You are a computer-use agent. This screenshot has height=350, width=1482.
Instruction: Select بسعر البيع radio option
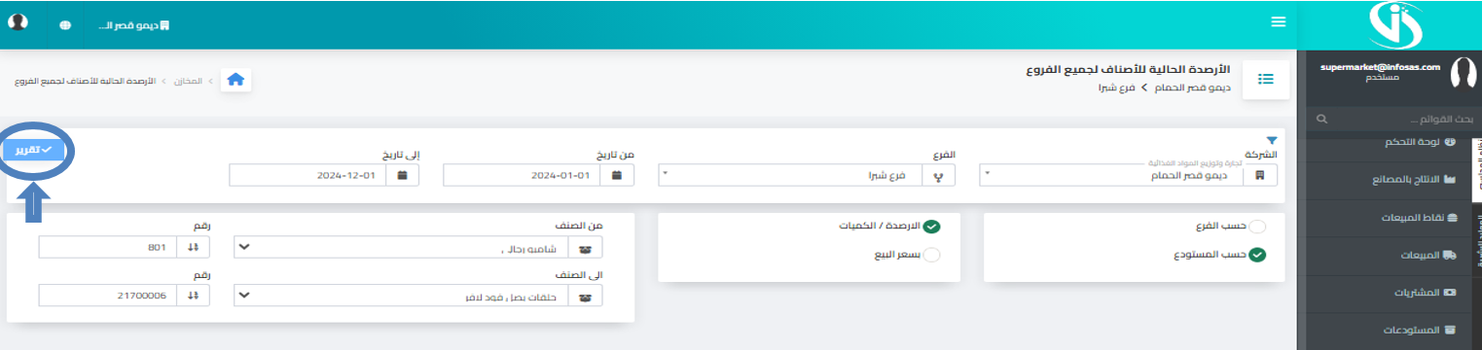[931, 255]
